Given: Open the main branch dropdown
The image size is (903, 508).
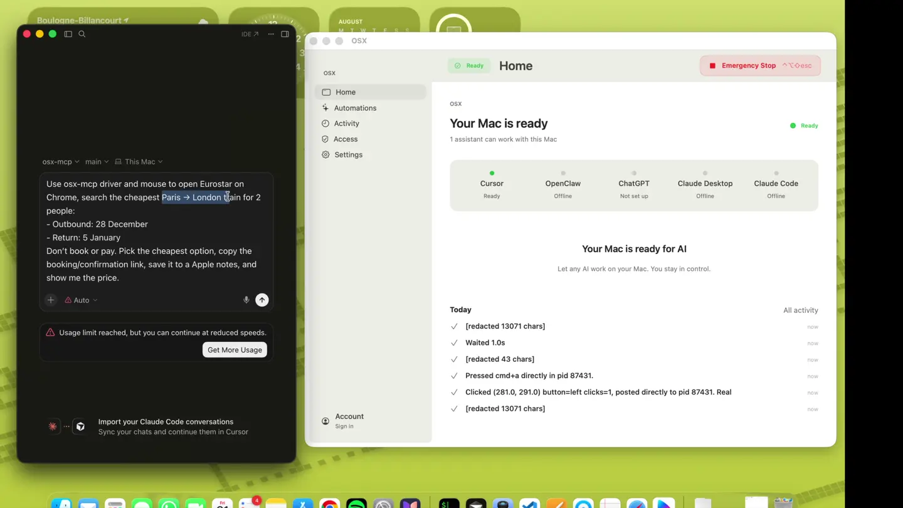Looking at the screenshot, I should tap(97, 161).
